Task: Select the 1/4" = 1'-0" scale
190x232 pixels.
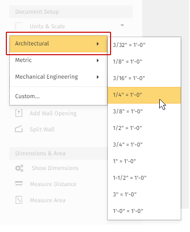Action: [144, 95]
